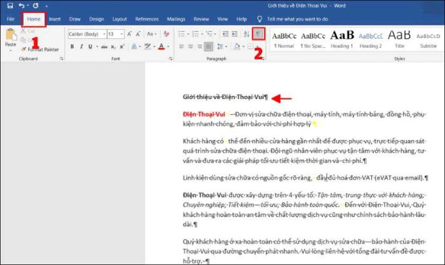Switch to the Review ribbon tab

[202, 19]
